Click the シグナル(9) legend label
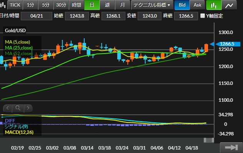 (x=17, y=127)
